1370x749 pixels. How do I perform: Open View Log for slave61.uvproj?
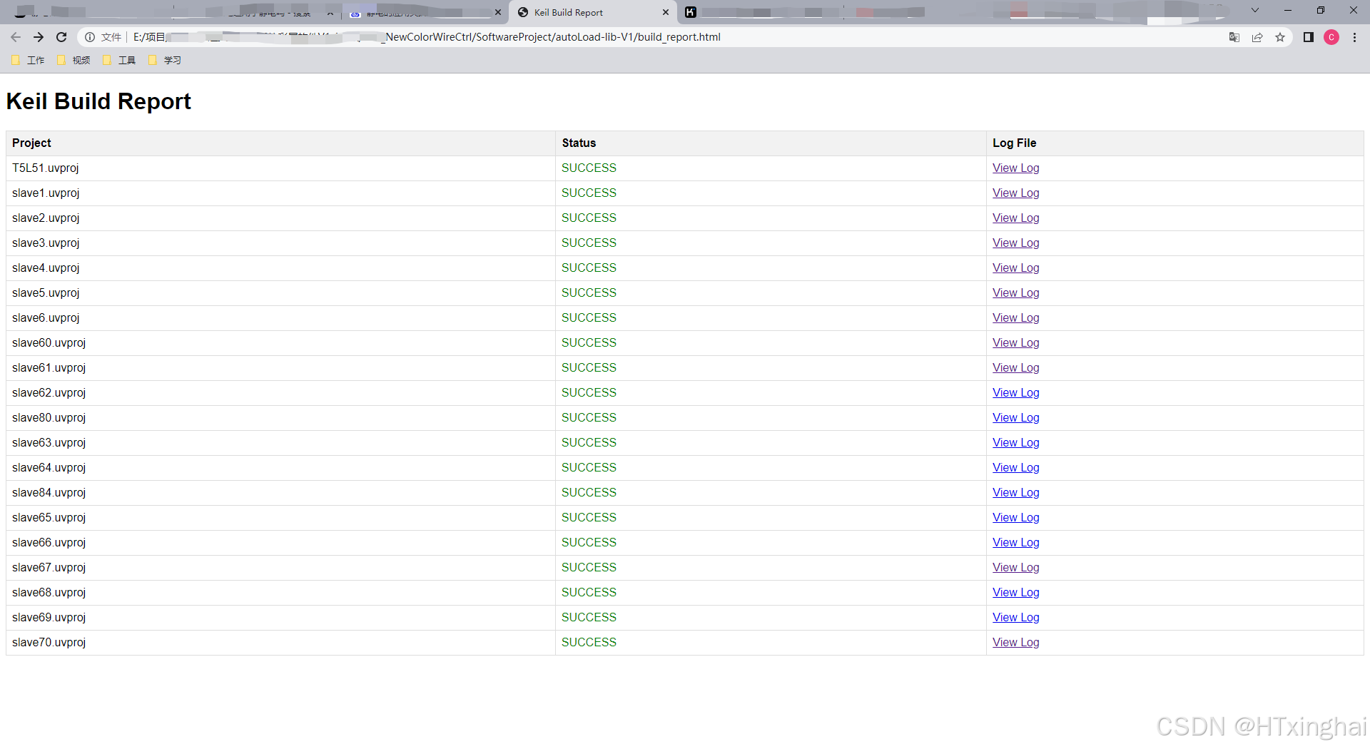1015,368
